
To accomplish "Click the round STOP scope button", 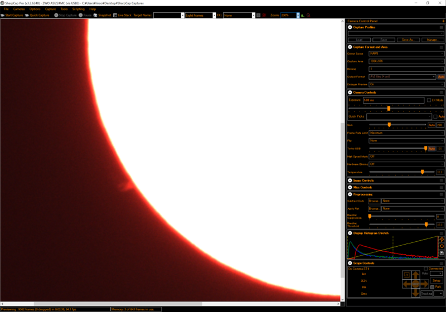I will [415, 284].
